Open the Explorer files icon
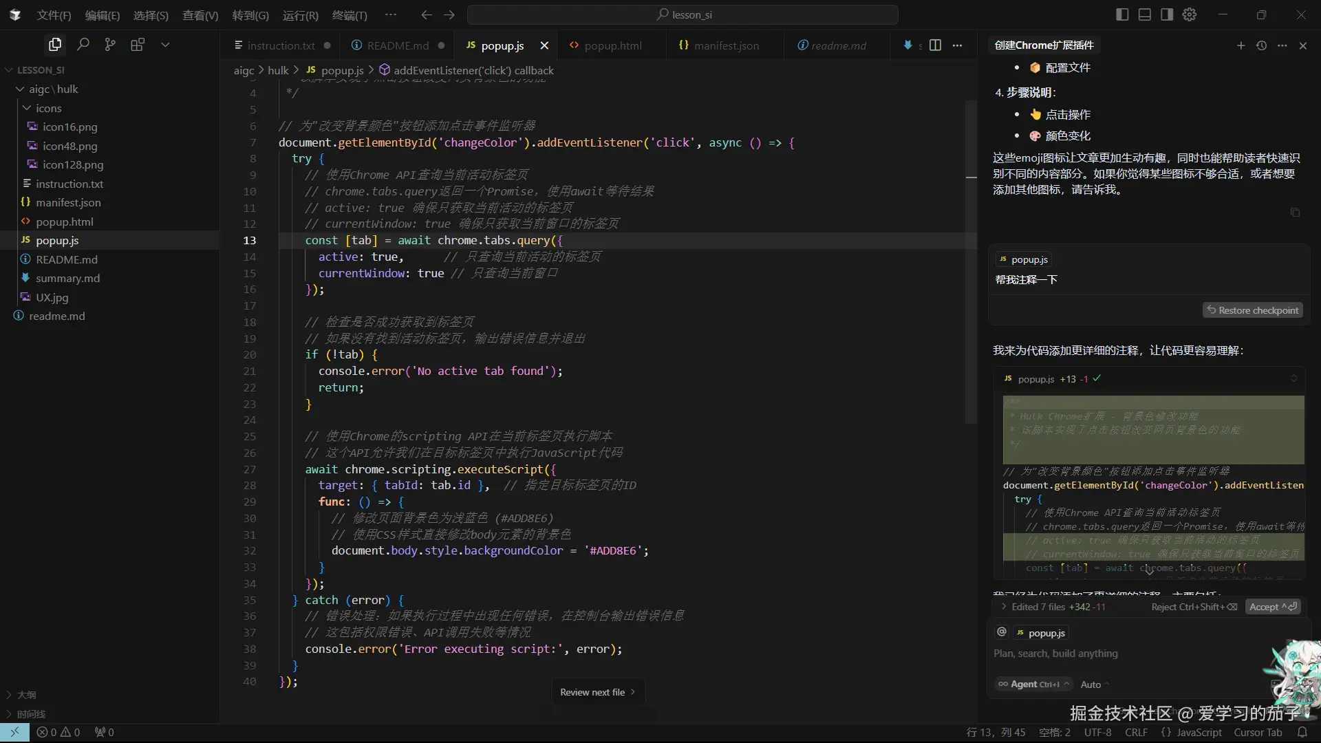 tap(55, 45)
